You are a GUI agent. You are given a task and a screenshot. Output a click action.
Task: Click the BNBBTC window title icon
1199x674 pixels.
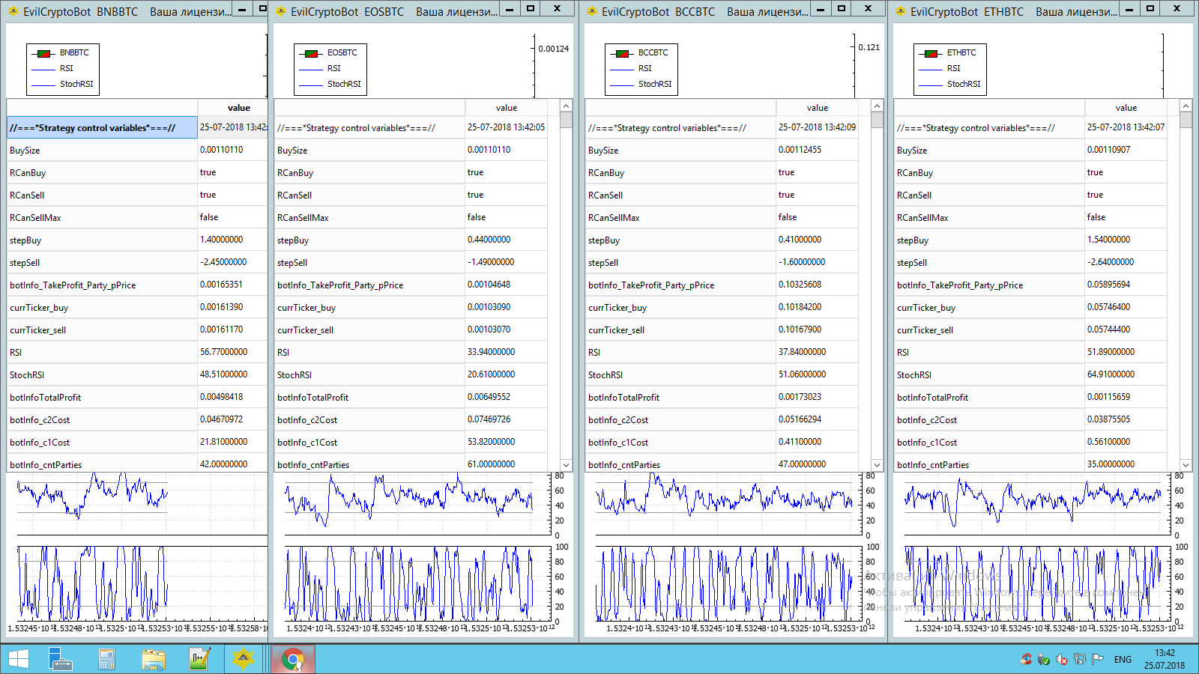[x=13, y=11]
